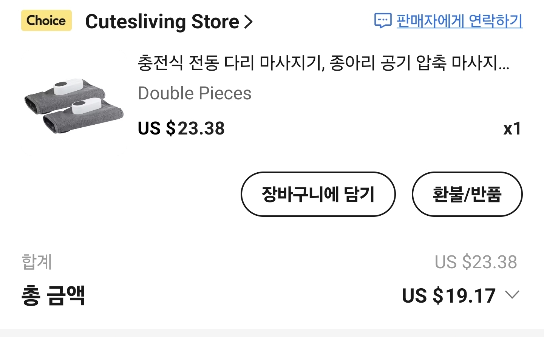Click the 총 금액 total label
The width and height of the screenshot is (544, 337).
[53, 295]
